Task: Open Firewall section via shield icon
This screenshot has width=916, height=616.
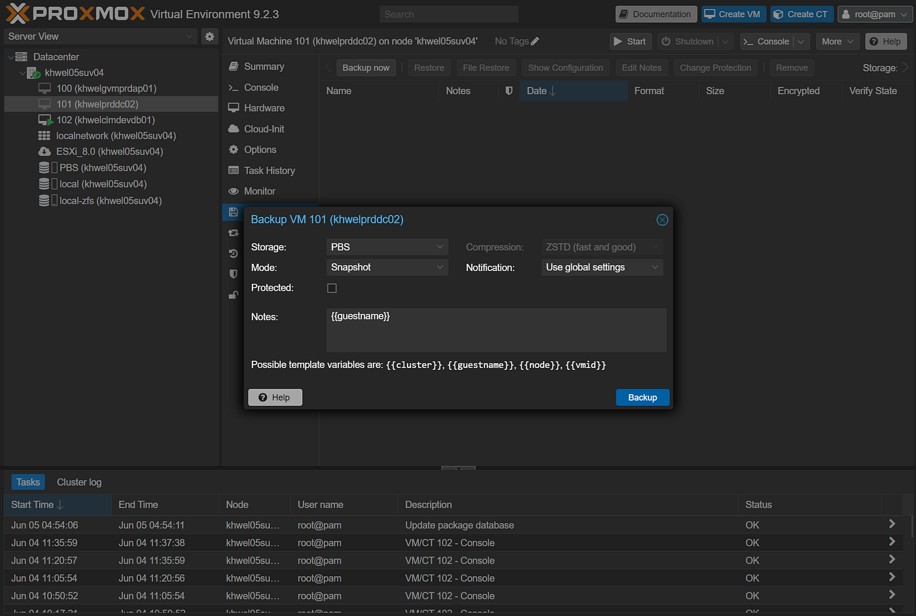Action: pyautogui.click(x=234, y=274)
